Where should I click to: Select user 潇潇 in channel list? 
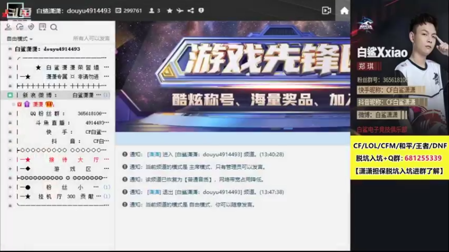coord(38,104)
